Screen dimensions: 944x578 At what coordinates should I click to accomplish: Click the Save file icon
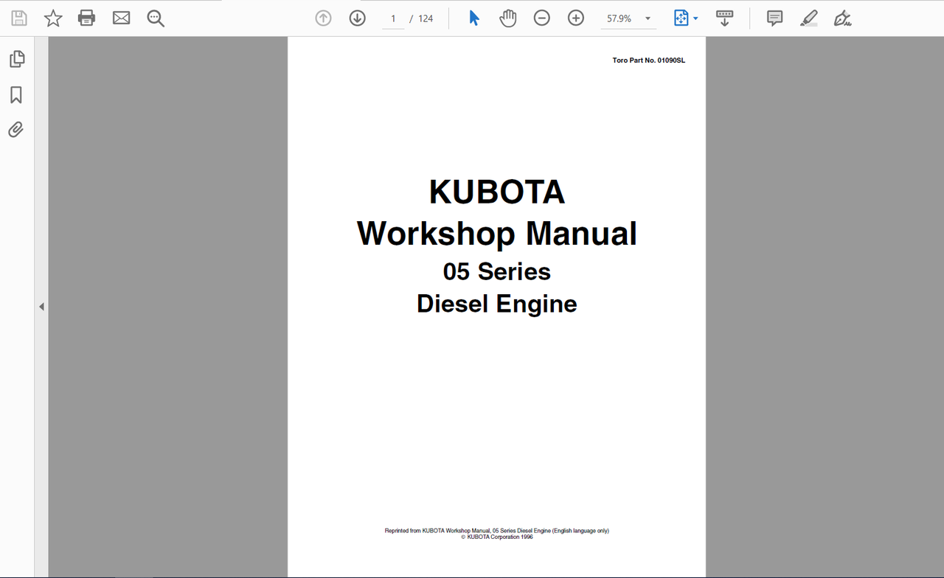[18, 18]
